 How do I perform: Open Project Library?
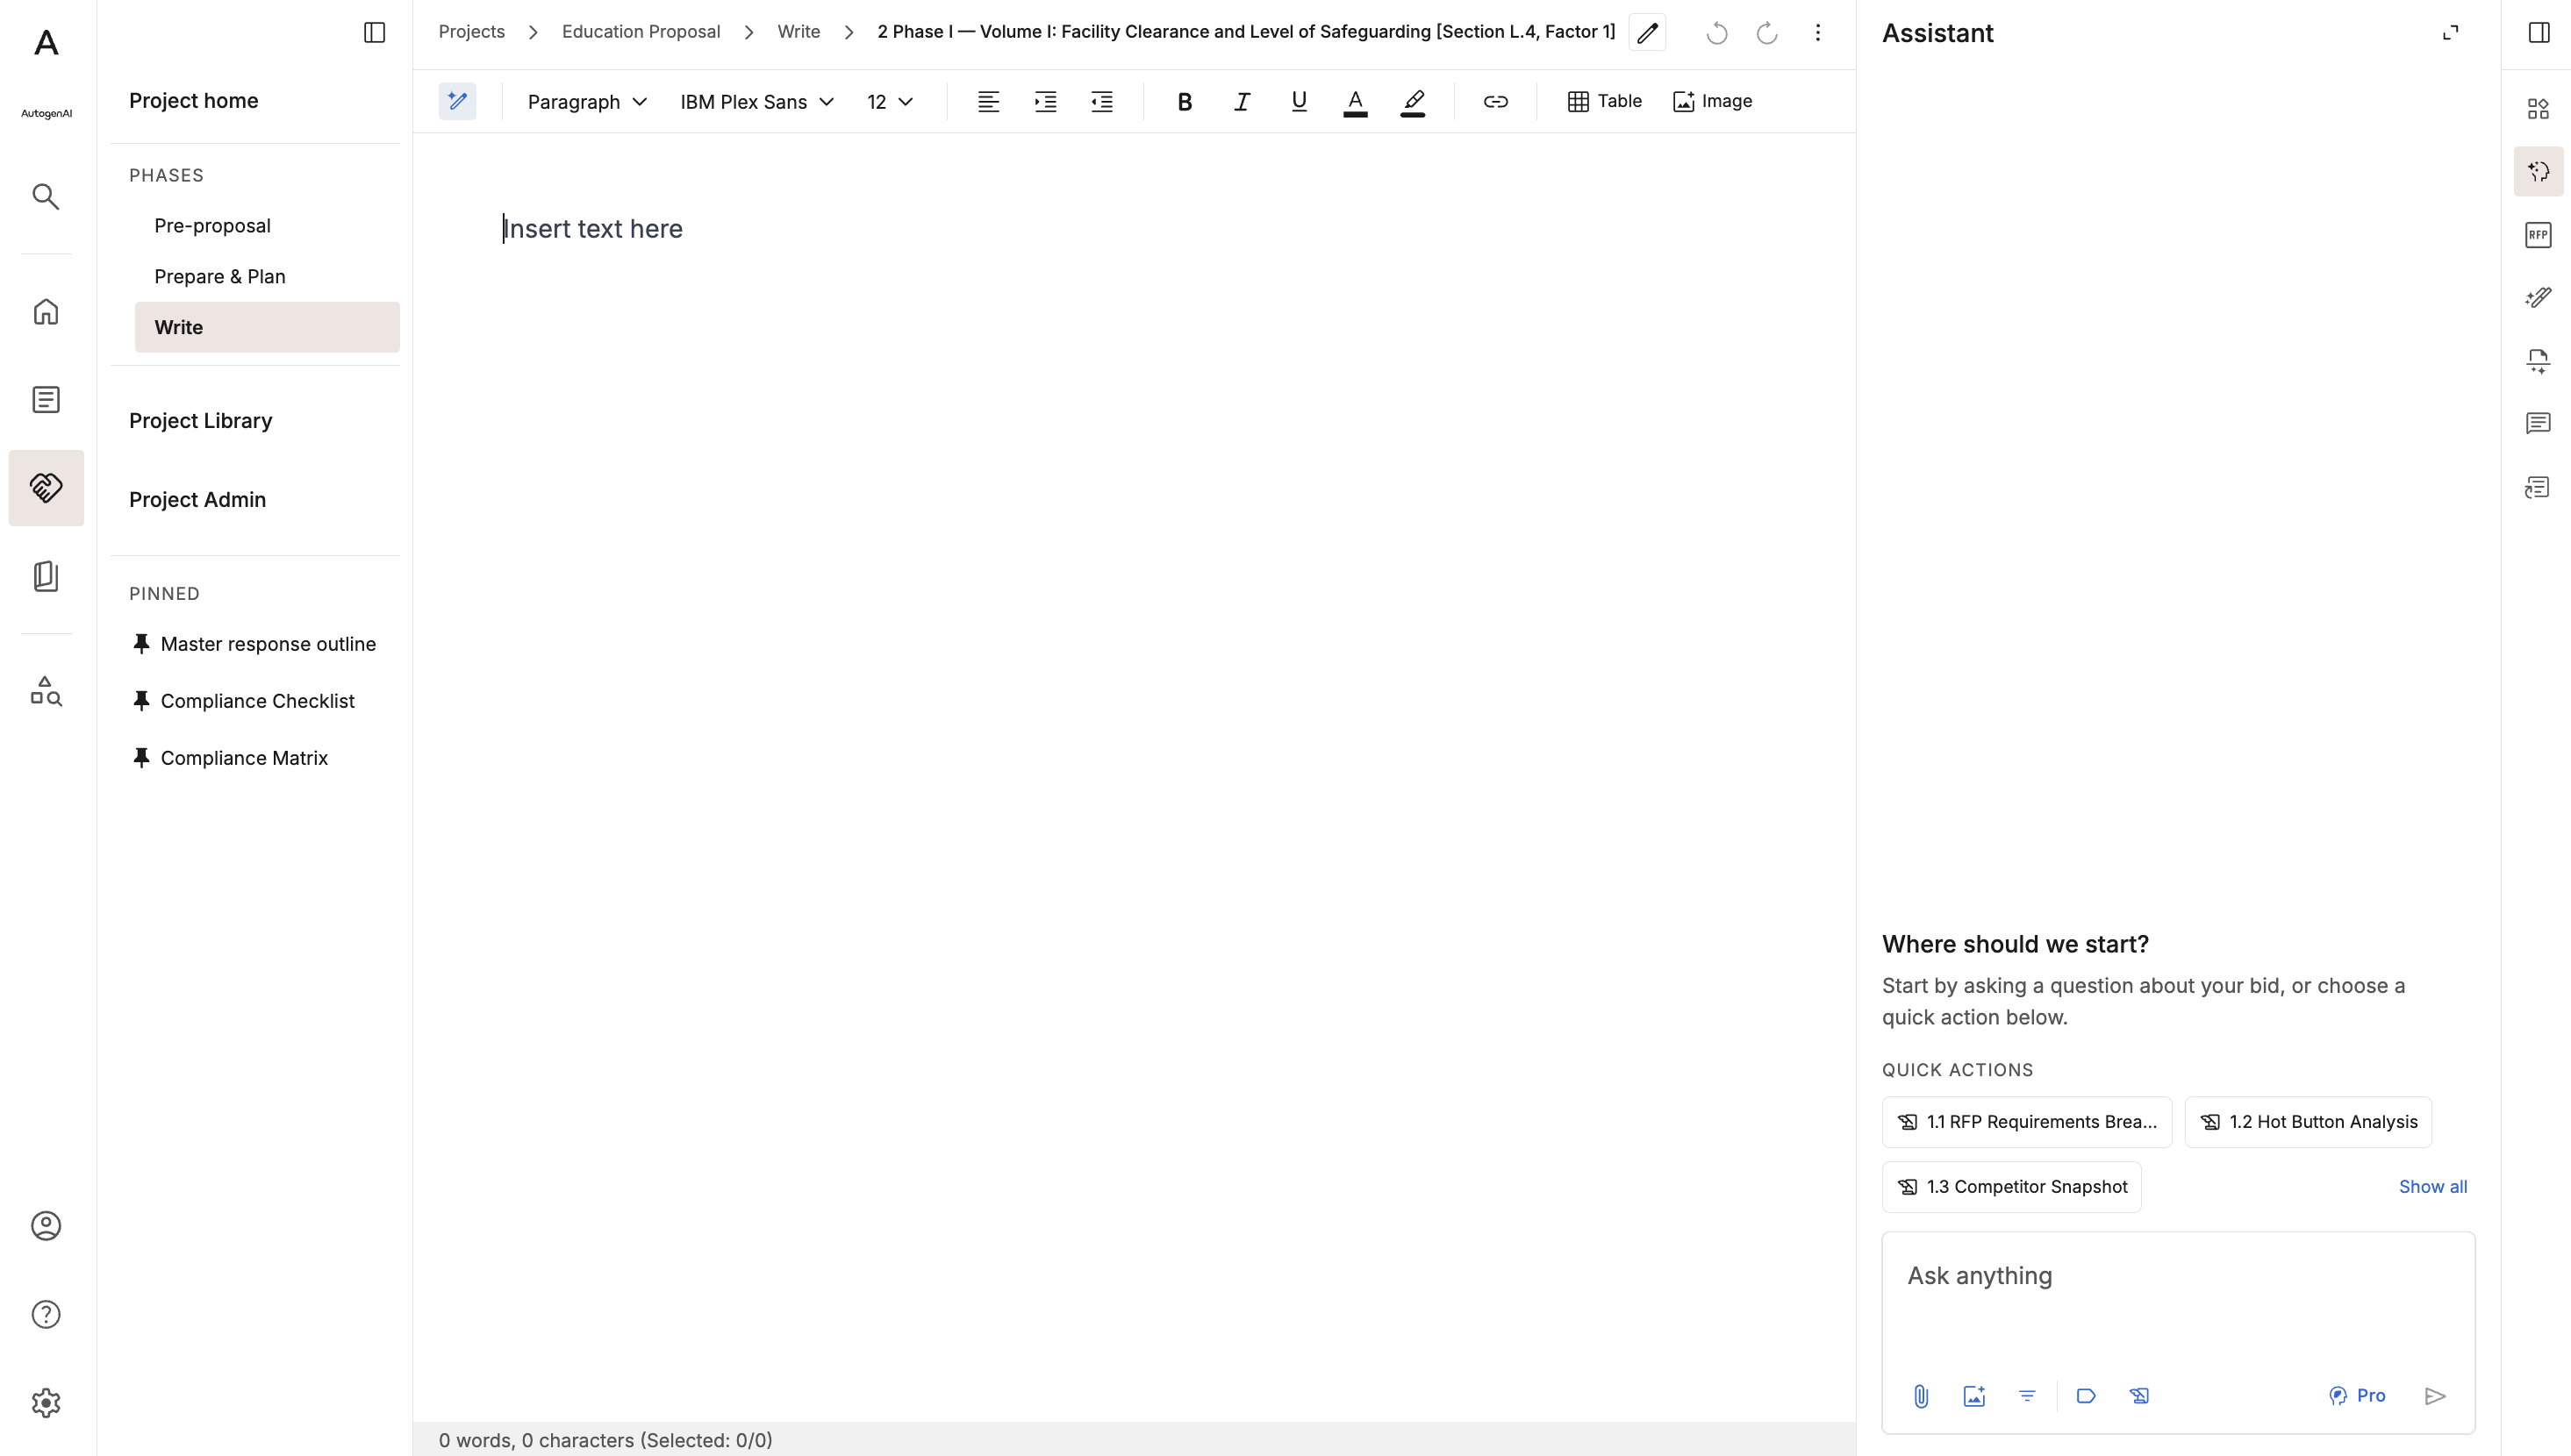200,420
